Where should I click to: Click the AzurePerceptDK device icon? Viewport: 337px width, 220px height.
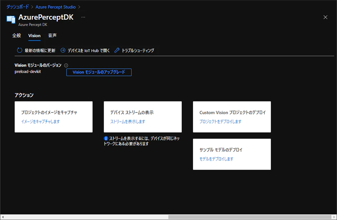pyautogui.click(x=11, y=19)
